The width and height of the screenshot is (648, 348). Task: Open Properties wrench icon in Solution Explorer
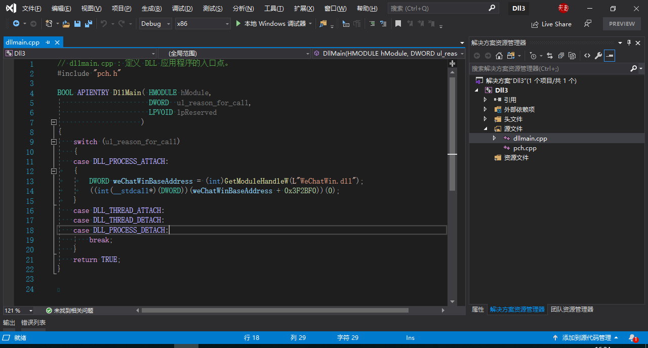coord(598,56)
